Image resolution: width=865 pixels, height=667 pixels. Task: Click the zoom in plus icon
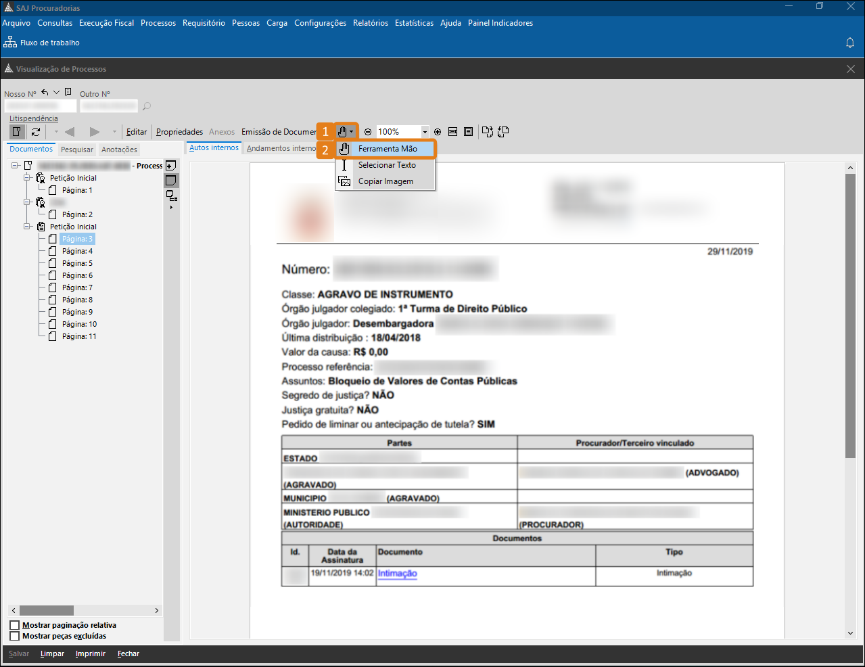coord(438,132)
